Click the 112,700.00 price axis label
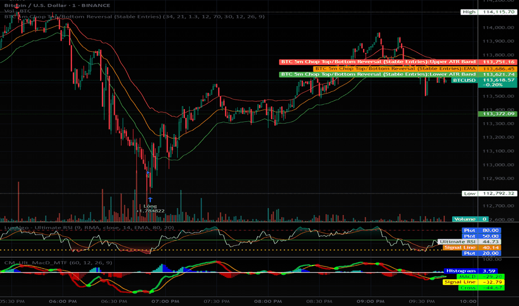519x306 pixels. [x=498, y=206]
